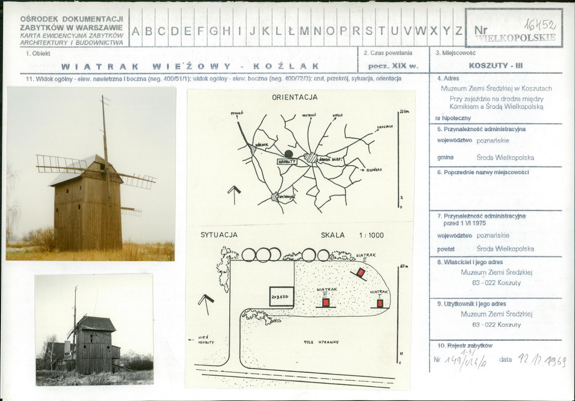Viewport: 575px width, 401px height.
Task: Click the black dot on the orientation map
Action: [x=289, y=154]
